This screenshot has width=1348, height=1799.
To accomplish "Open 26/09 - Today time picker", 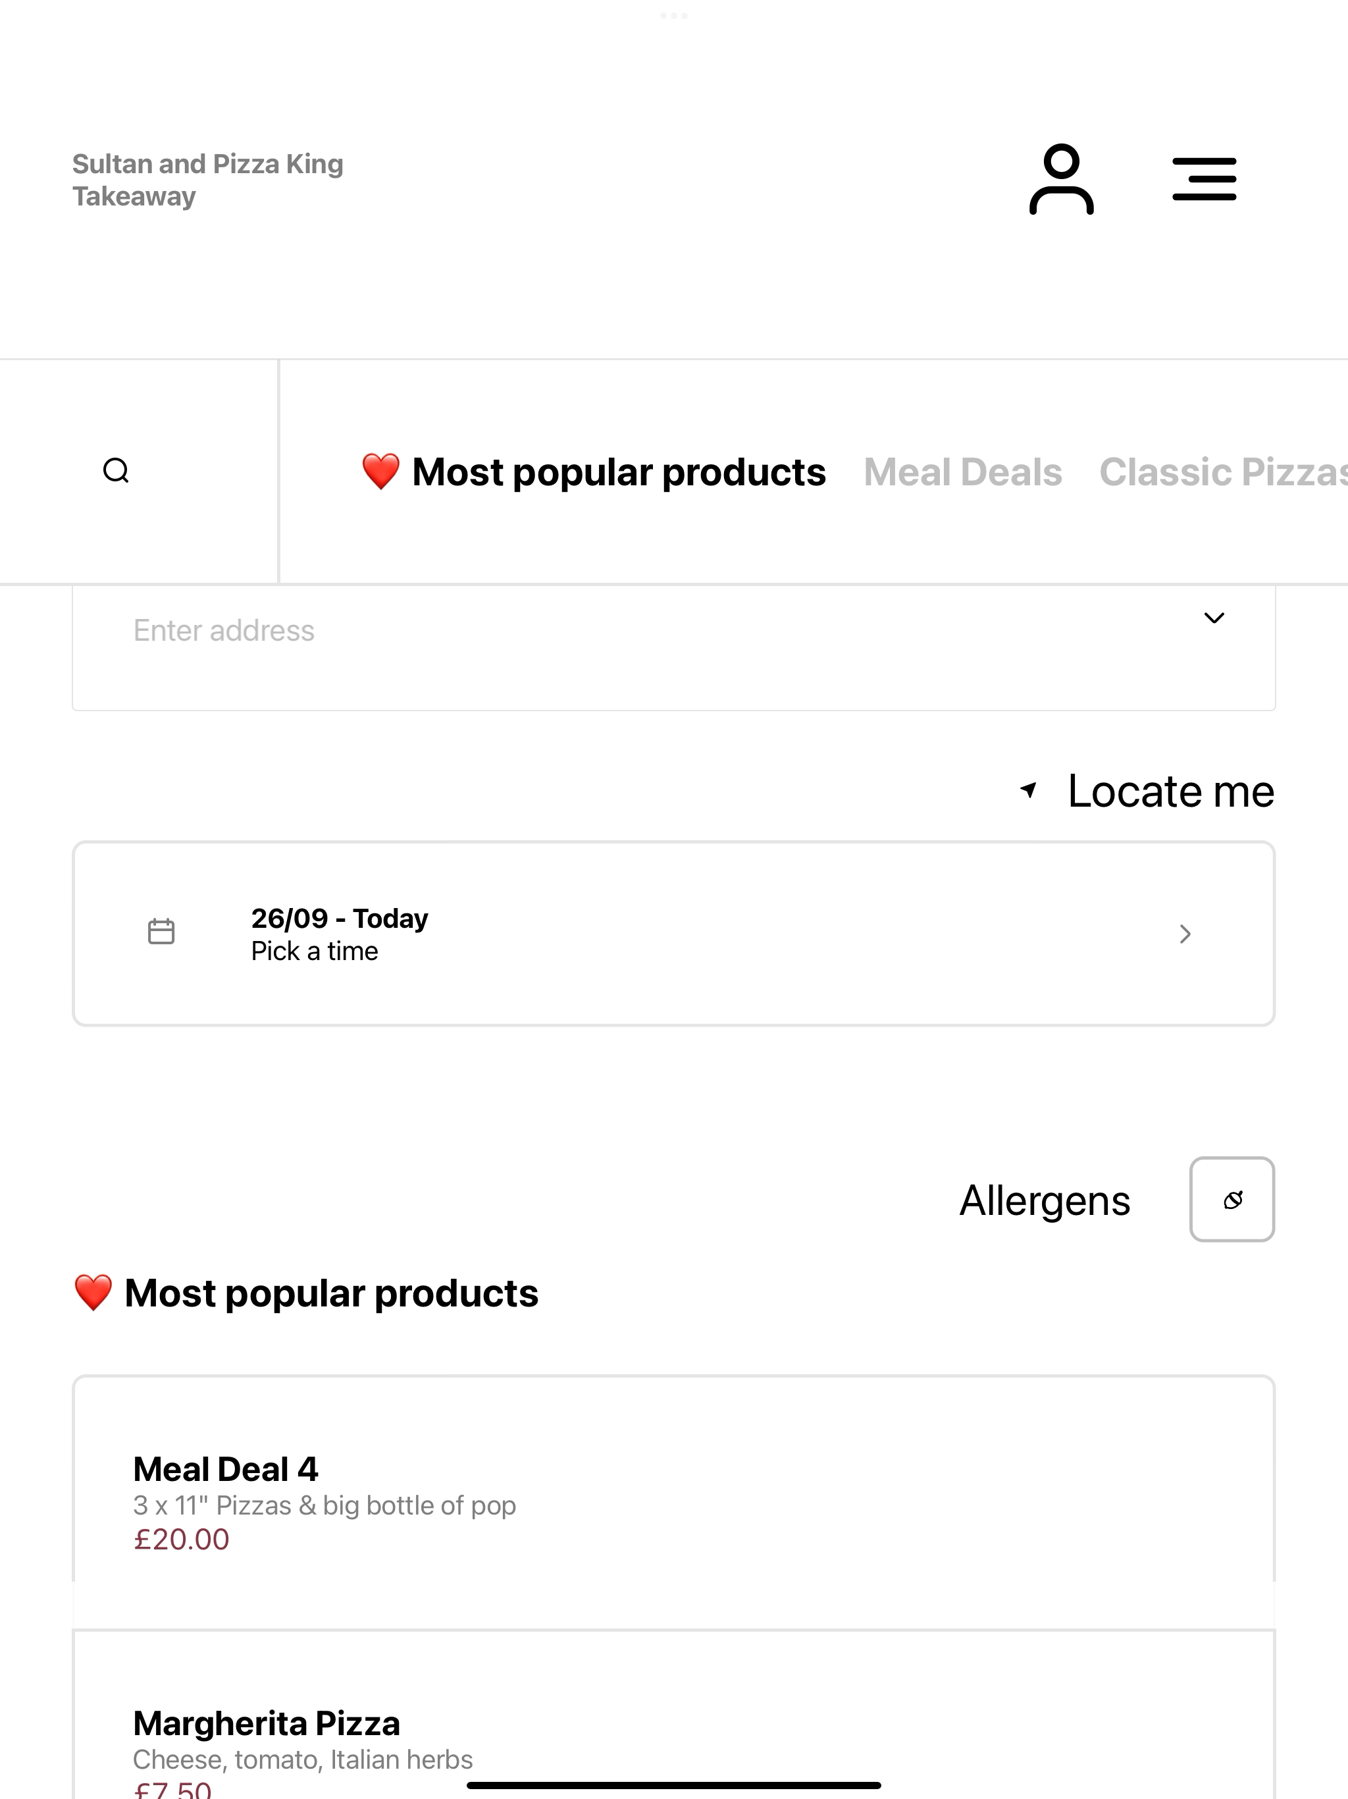I will pyautogui.click(x=673, y=934).
